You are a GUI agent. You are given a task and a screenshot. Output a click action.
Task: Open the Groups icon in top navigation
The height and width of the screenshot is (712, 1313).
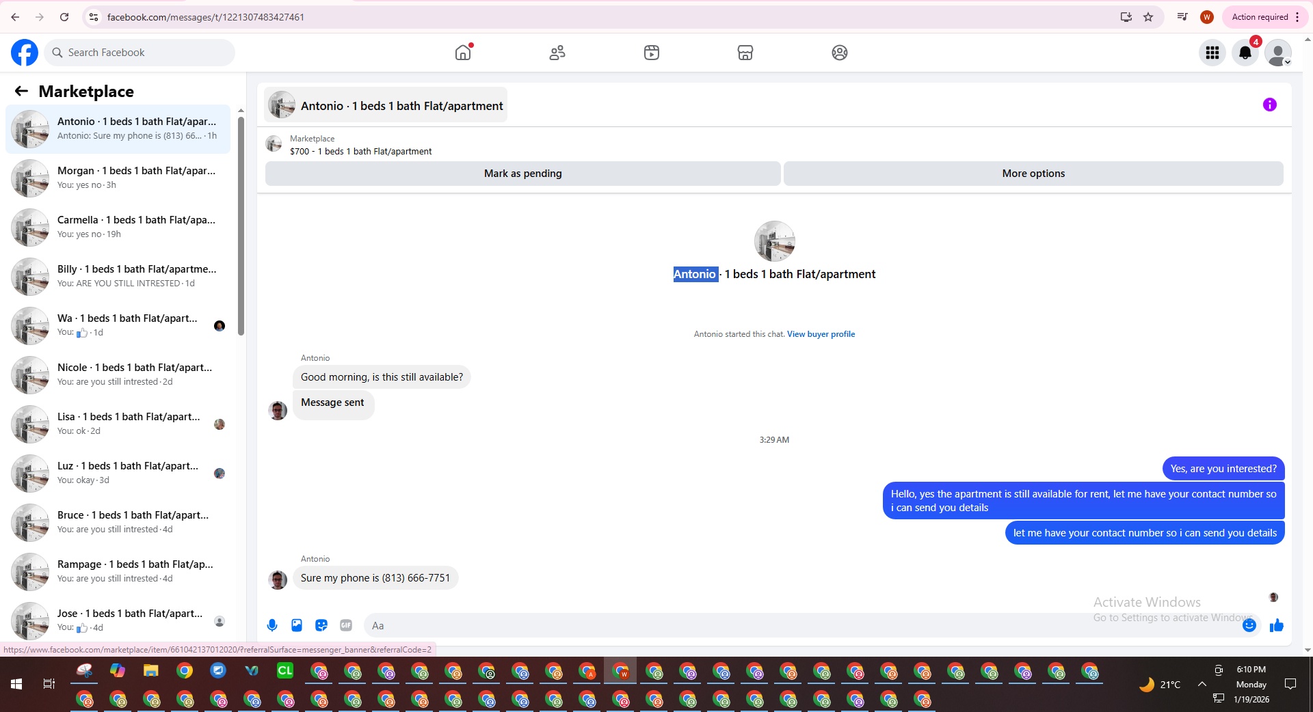coord(840,53)
